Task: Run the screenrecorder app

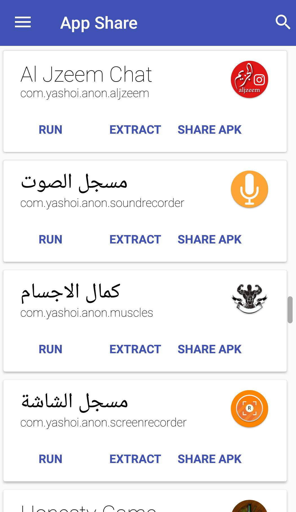Action: pos(50,459)
